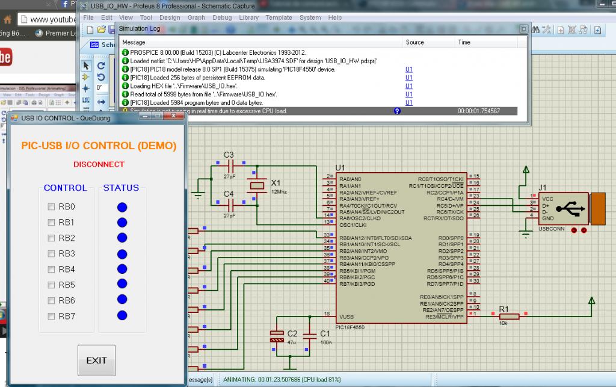Viewport: 616px width, 387px height.
Task: Click the New Project file icon
Action: (x=90, y=29)
